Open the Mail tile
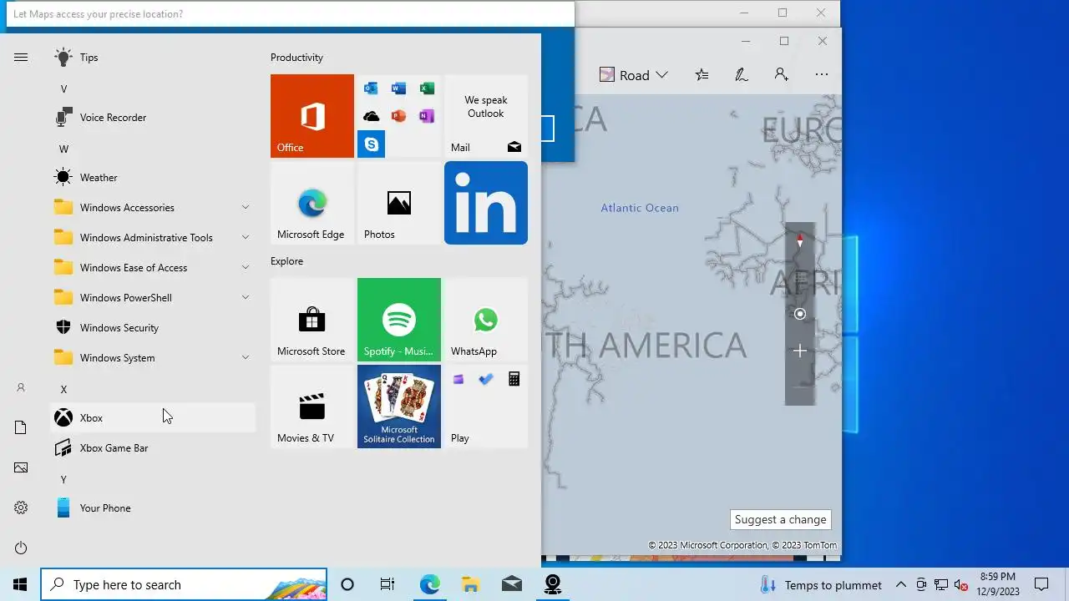This screenshot has height=601, width=1069. 486,116
